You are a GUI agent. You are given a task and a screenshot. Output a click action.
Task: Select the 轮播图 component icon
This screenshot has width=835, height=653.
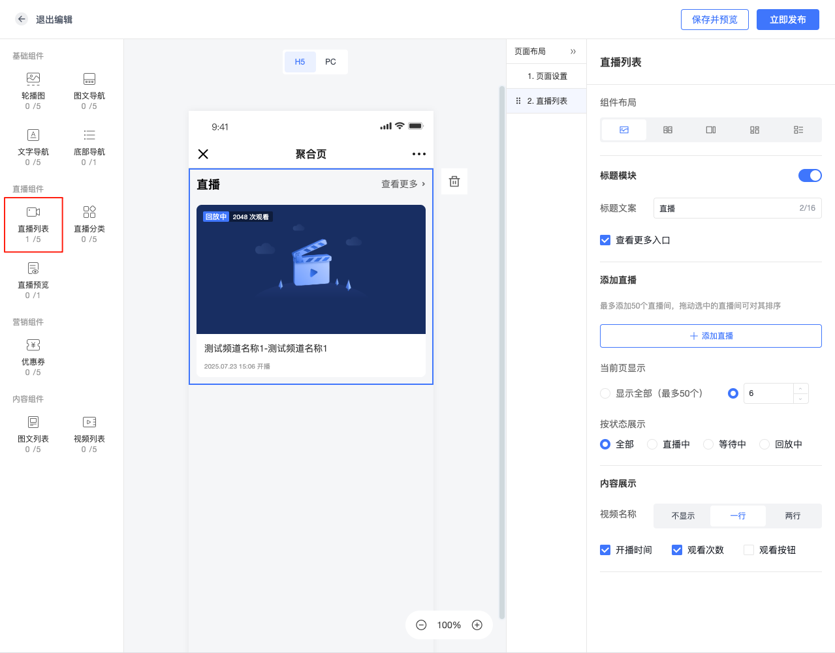[33, 79]
